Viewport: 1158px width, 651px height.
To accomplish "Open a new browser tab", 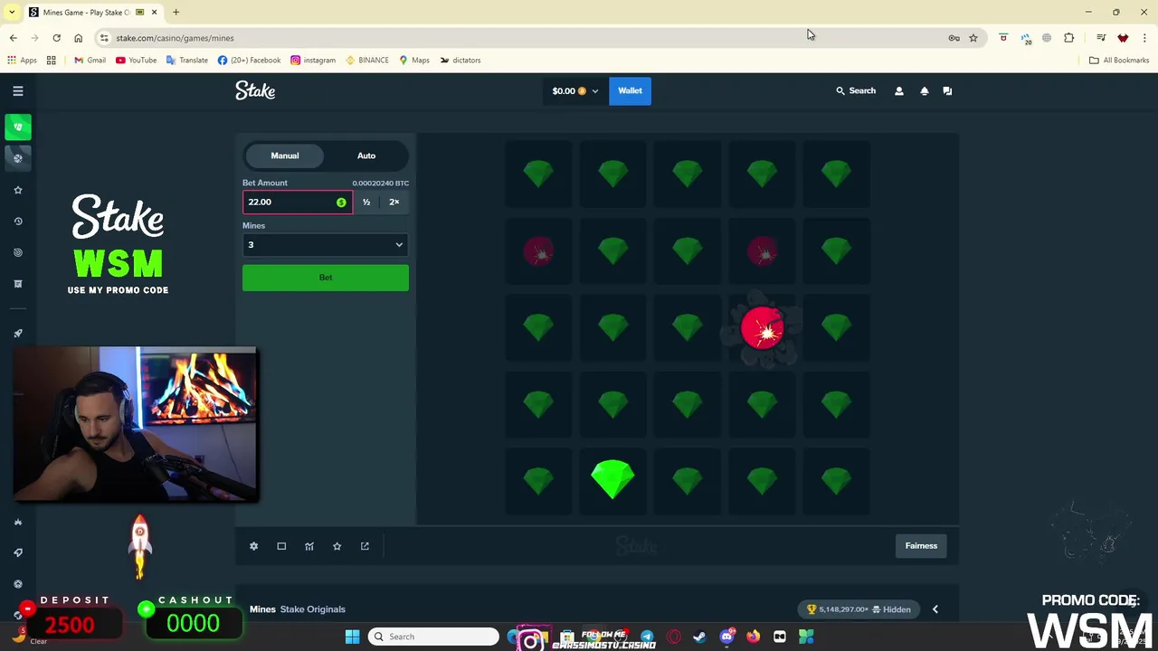I will tap(176, 12).
